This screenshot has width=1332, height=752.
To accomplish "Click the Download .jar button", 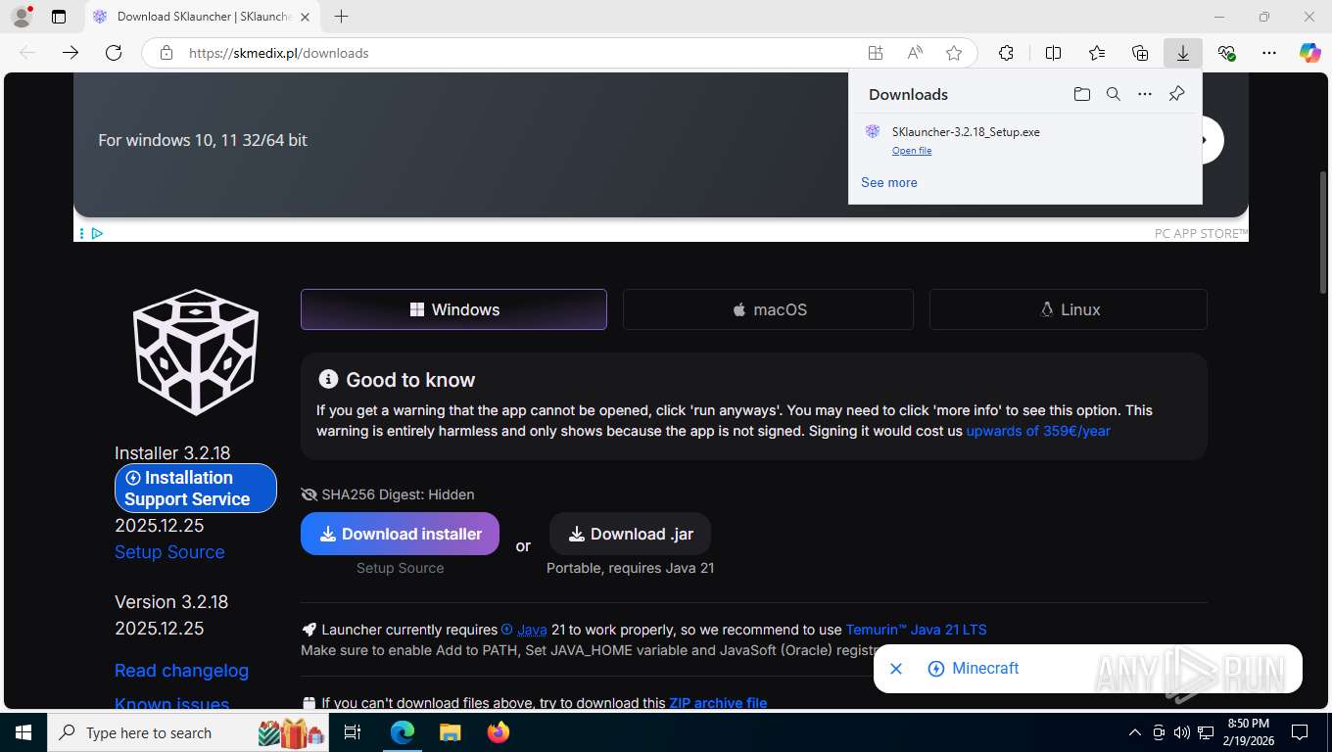I will pos(630,534).
